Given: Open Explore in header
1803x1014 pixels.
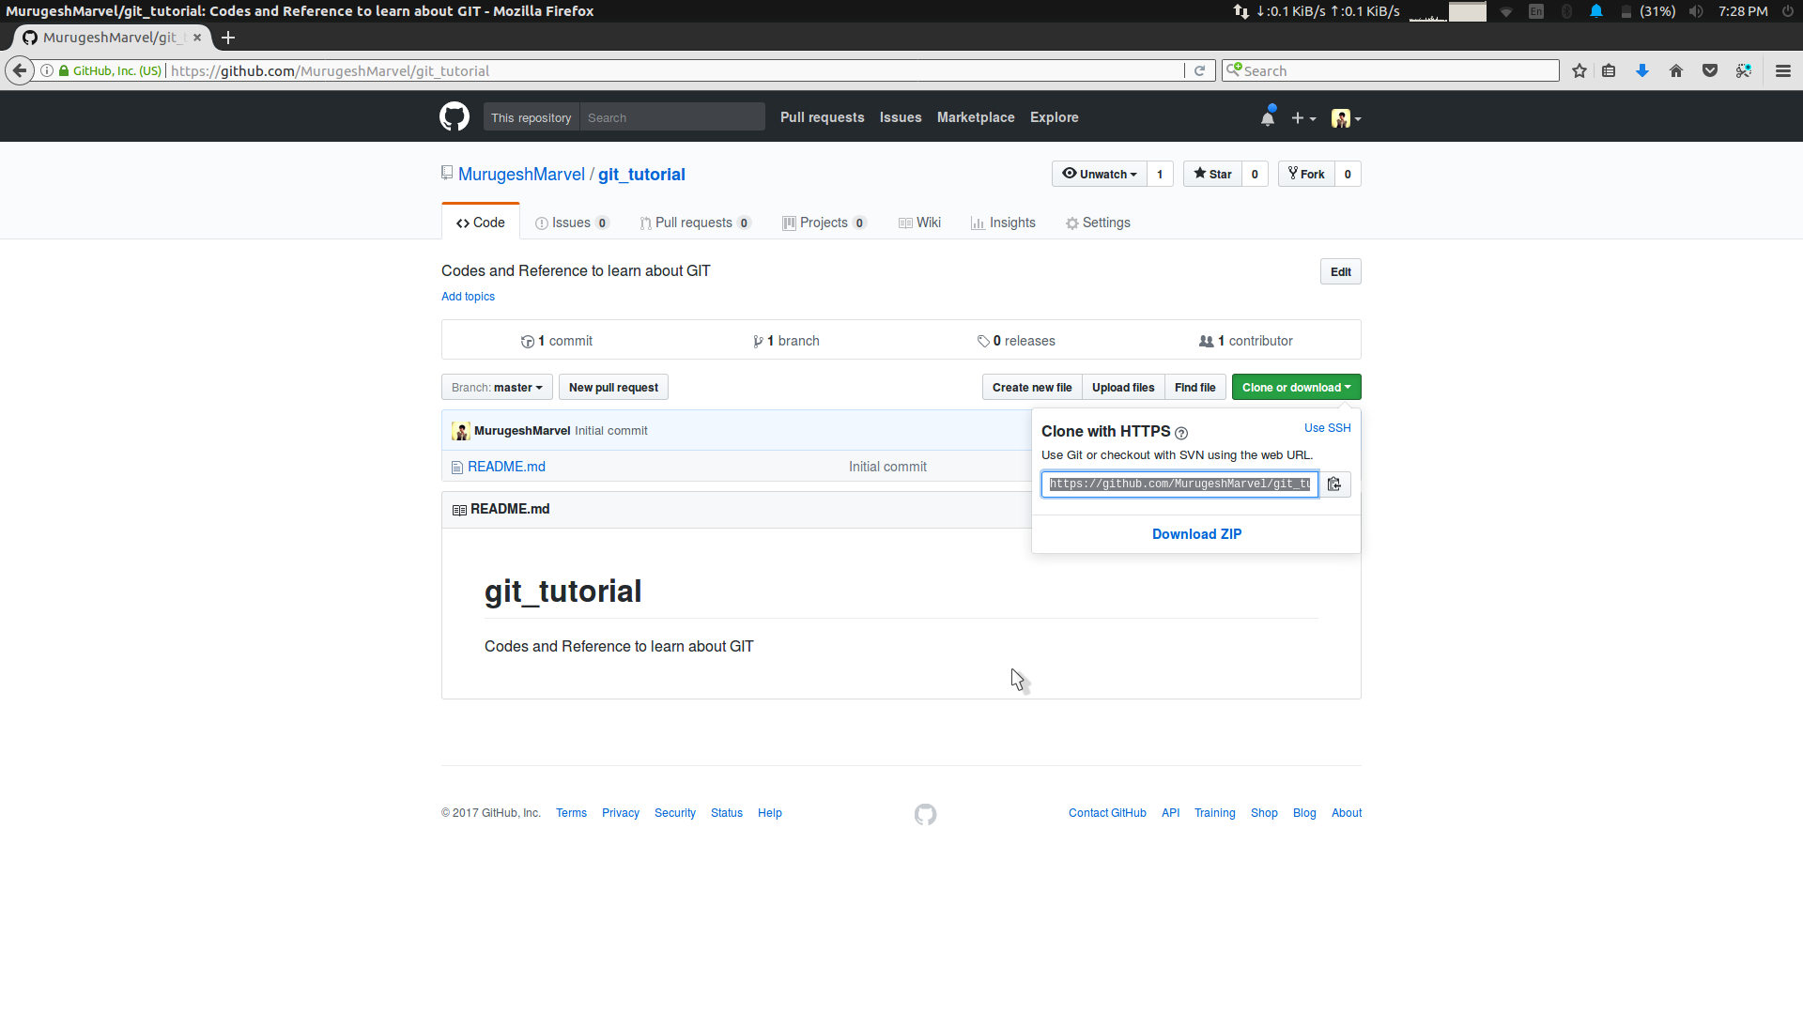Looking at the screenshot, I should coord(1054,117).
